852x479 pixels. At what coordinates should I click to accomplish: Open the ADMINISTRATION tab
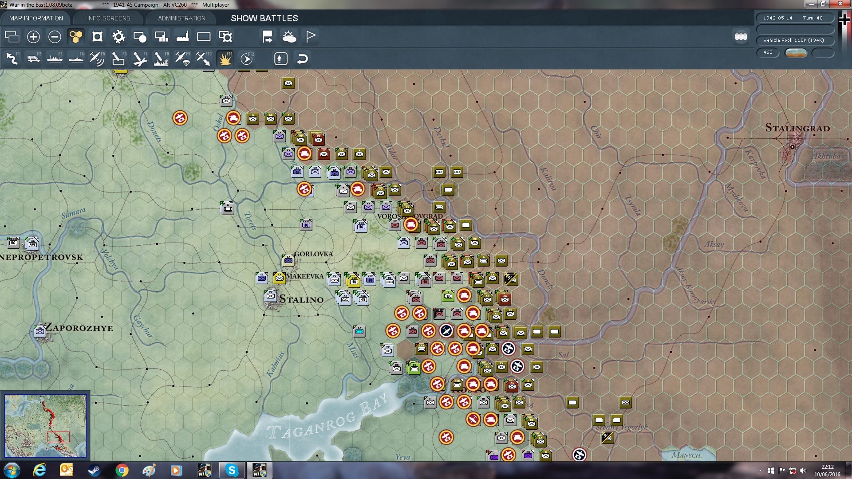[x=181, y=18]
